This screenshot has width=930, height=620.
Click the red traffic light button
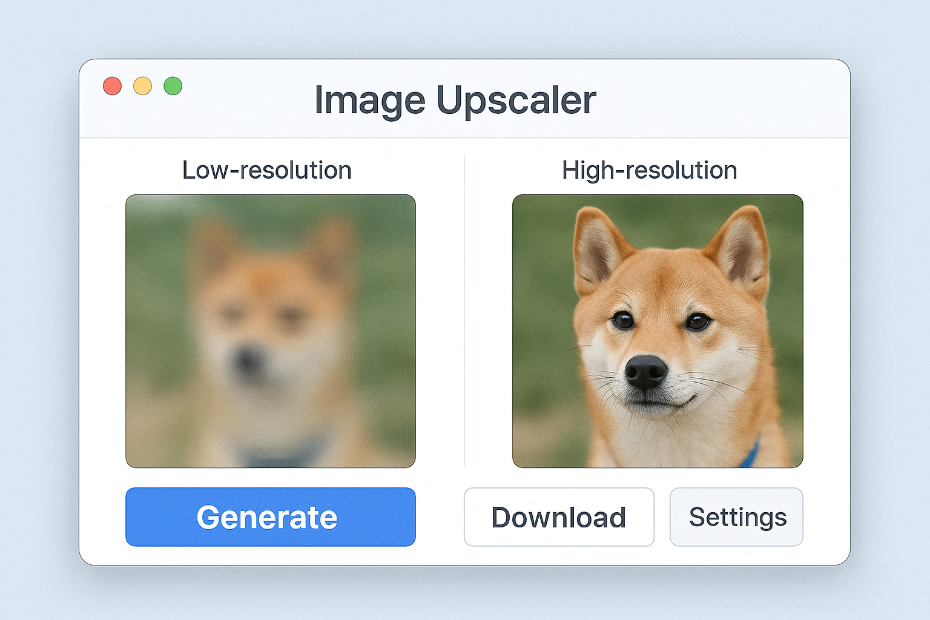tap(112, 86)
